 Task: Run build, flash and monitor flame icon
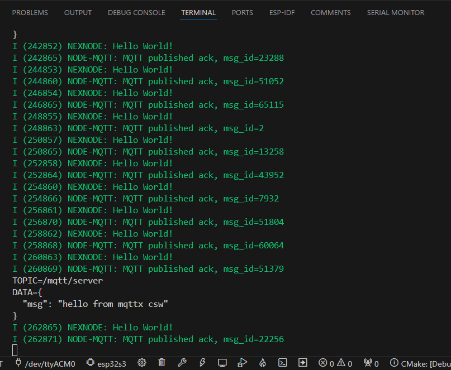coord(263,363)
